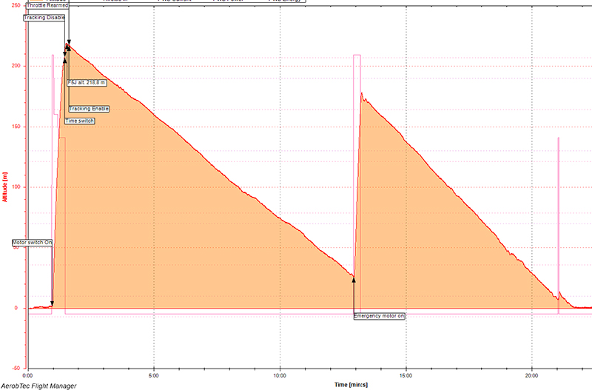Image resolution: width=592 pixels, height=390 pixels.
Task: Select the Tracking Enable annotation
Action: pyautogui.click(x=89, y=109)
